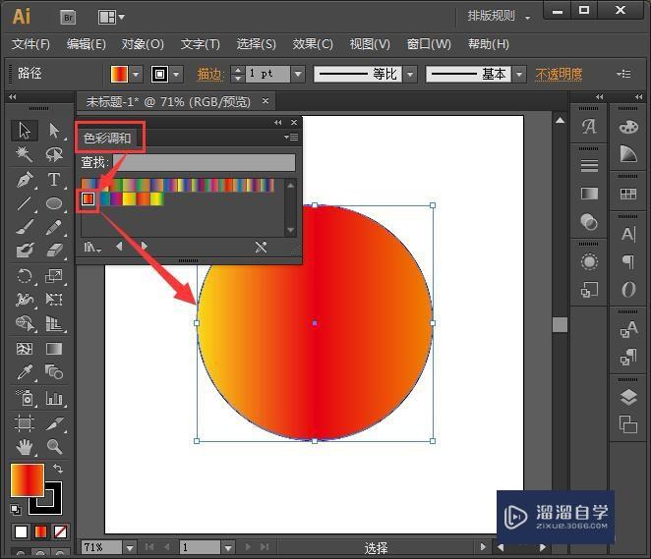
Task: Select the Pen tool
Action: pos(25,180)
